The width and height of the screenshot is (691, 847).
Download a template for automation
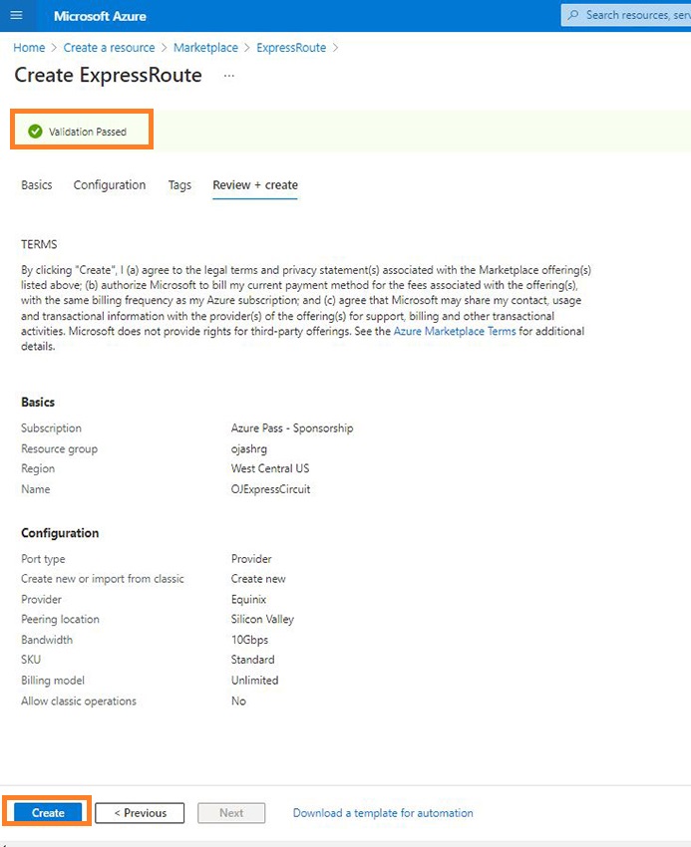click(383, 813)
